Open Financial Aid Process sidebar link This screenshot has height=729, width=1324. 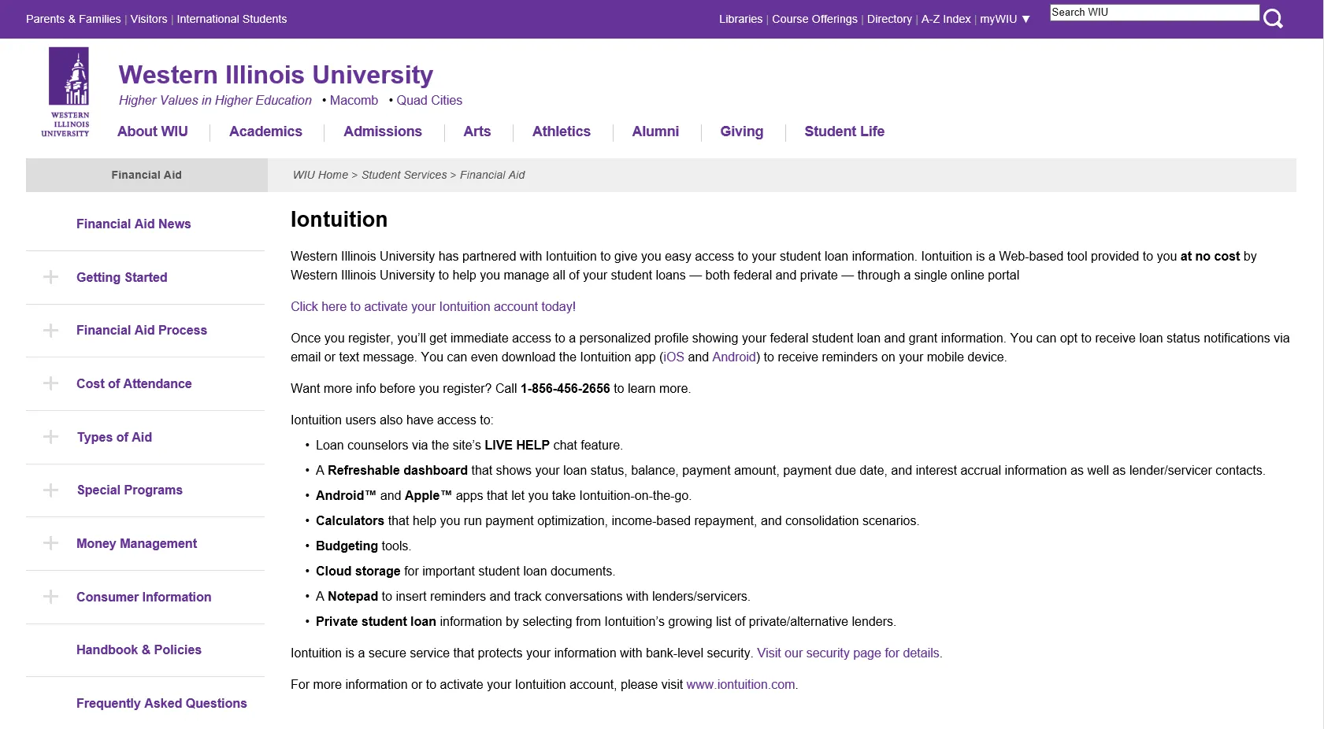click(142, 331)
